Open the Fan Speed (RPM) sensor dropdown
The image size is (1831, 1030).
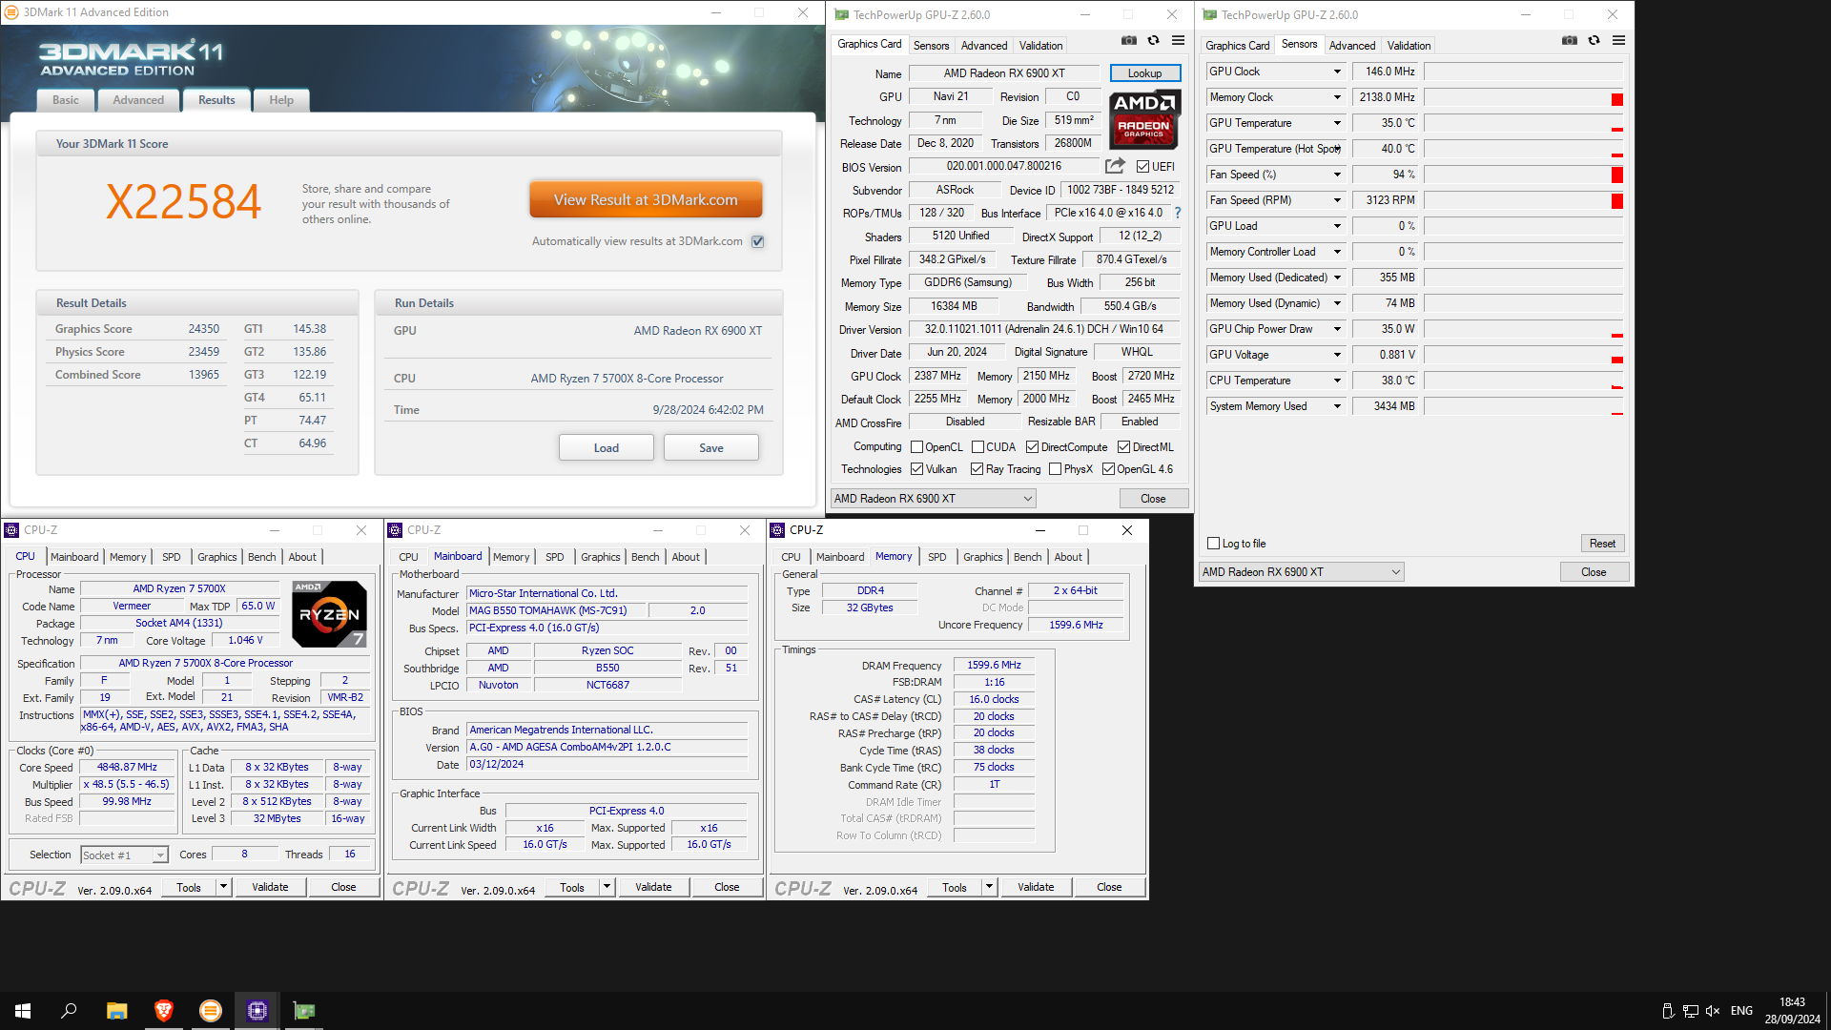[x=1337, y=200]
